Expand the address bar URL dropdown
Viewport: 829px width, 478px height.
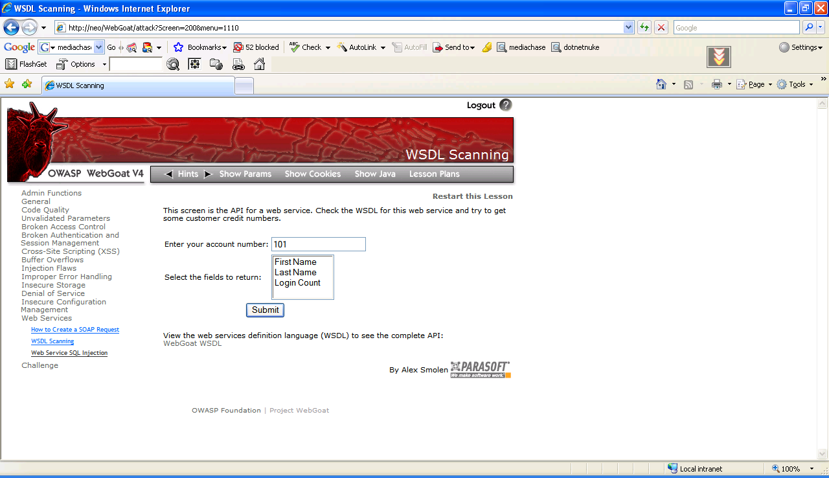click(x=628, y=27)
